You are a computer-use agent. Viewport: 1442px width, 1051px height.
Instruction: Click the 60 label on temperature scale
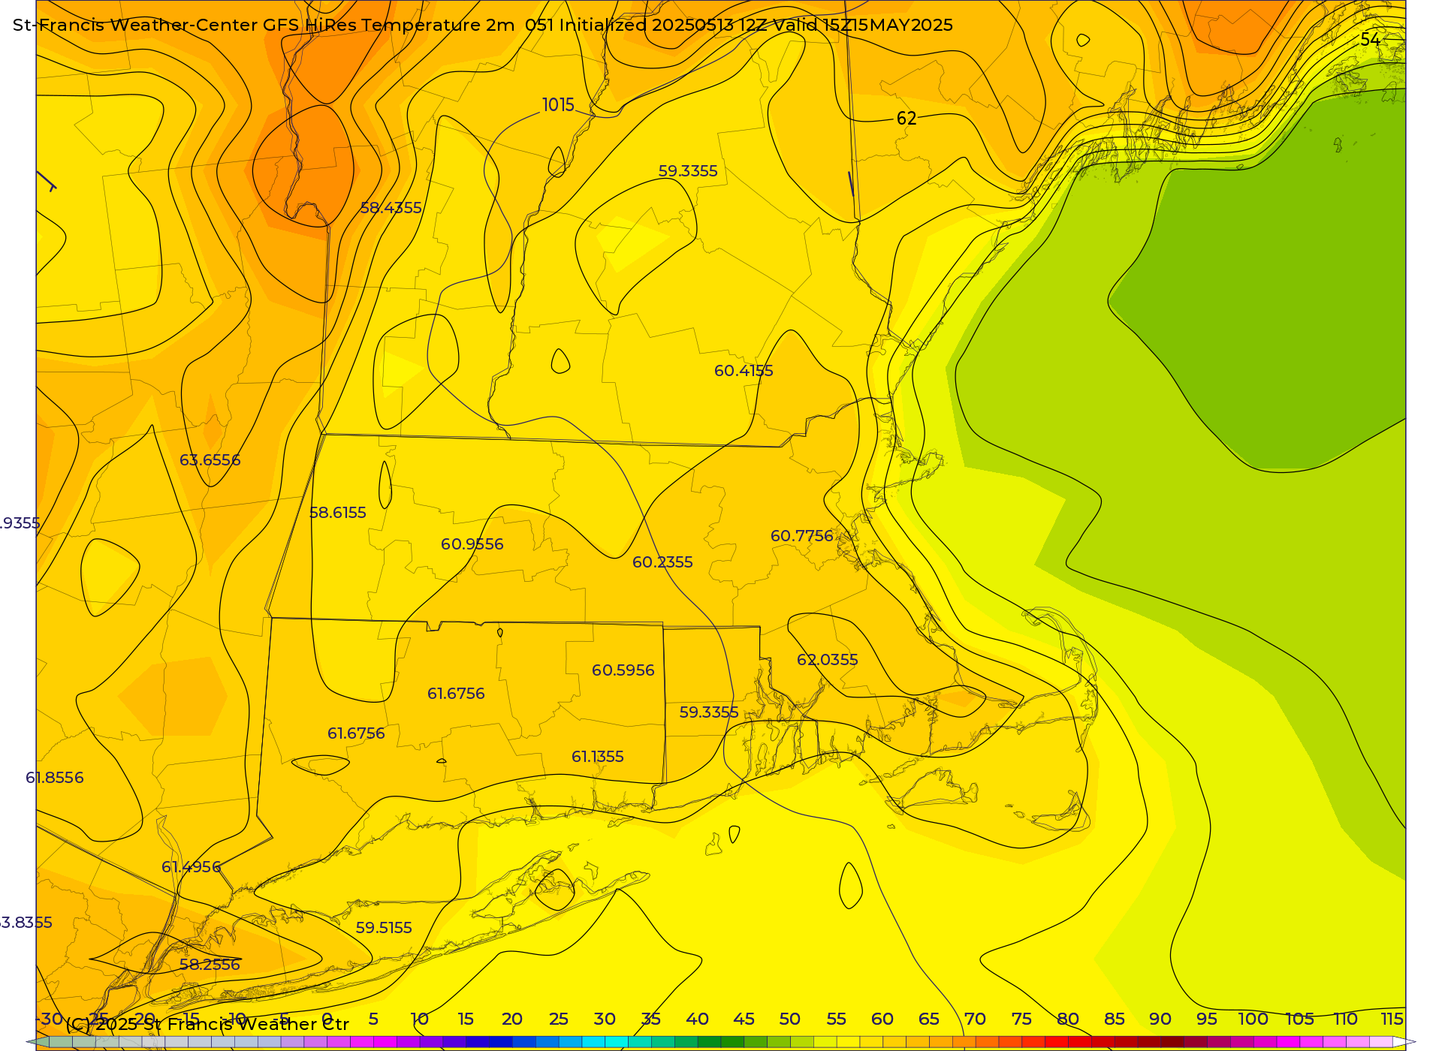[882, 1019]
